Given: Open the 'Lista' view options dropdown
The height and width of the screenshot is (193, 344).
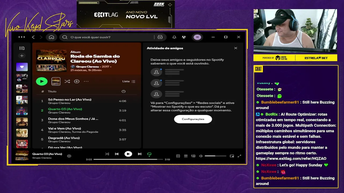Looking at the screenshot, I should pos(129,81).
